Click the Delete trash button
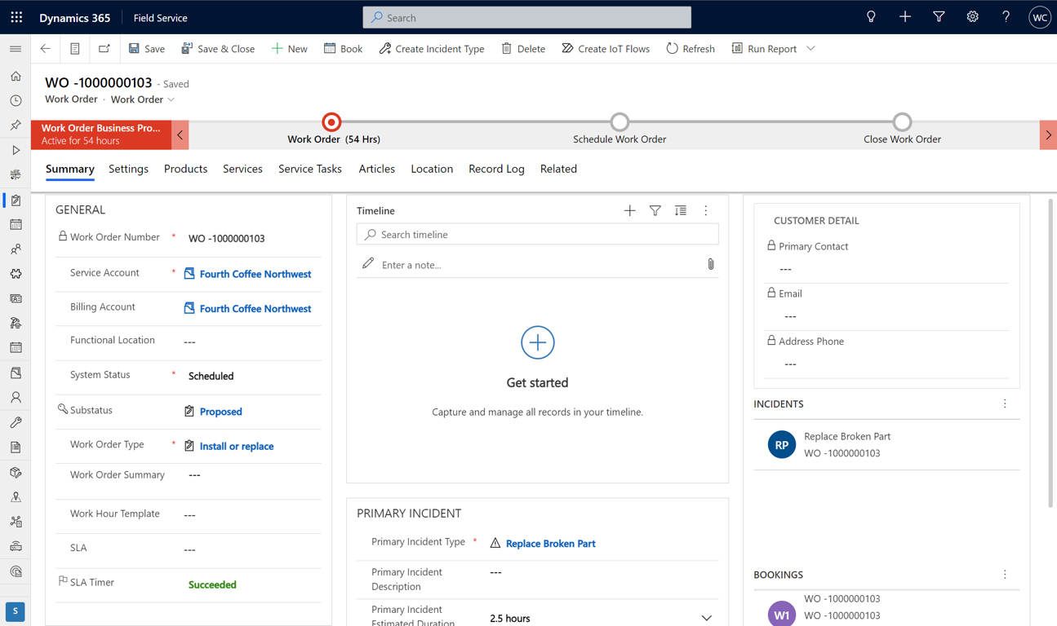The image size is (1057, 626). [523, 49]
